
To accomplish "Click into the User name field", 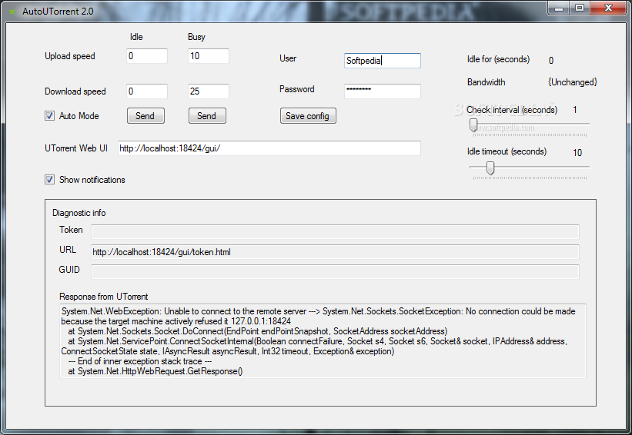I will click(x=383, y=61).
